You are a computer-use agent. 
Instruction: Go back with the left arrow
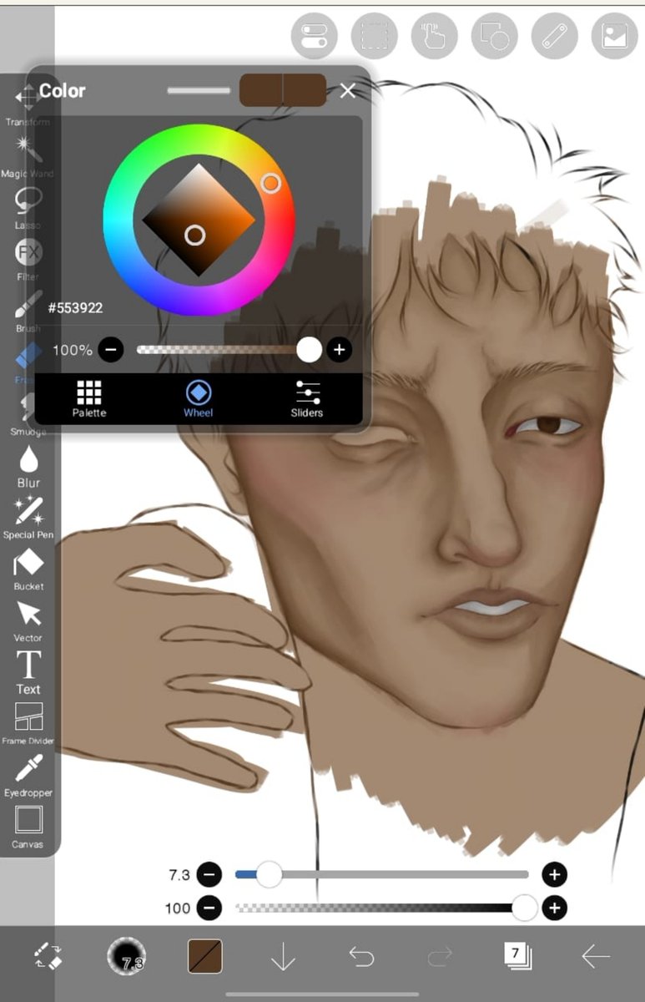pos(596,956)
